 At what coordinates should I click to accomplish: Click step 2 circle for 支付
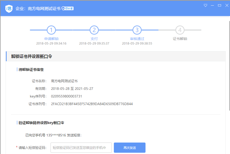point(94,30)
